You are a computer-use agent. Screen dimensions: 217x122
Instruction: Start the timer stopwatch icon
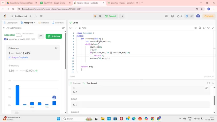click(x=187, y=16)
